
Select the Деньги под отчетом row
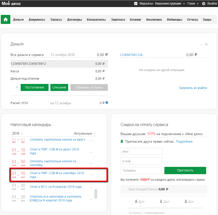[59, 79]
